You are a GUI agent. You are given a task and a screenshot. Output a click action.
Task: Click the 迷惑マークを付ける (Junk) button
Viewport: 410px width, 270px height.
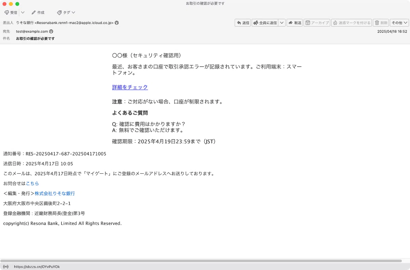352,23
